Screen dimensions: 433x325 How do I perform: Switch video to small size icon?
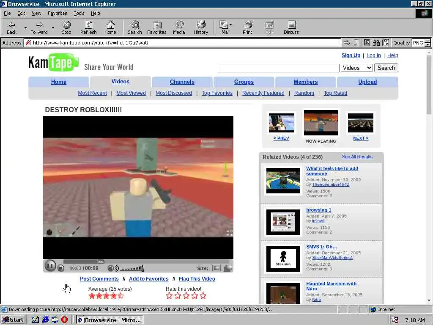pyautogui.click(x=216, y=268)
